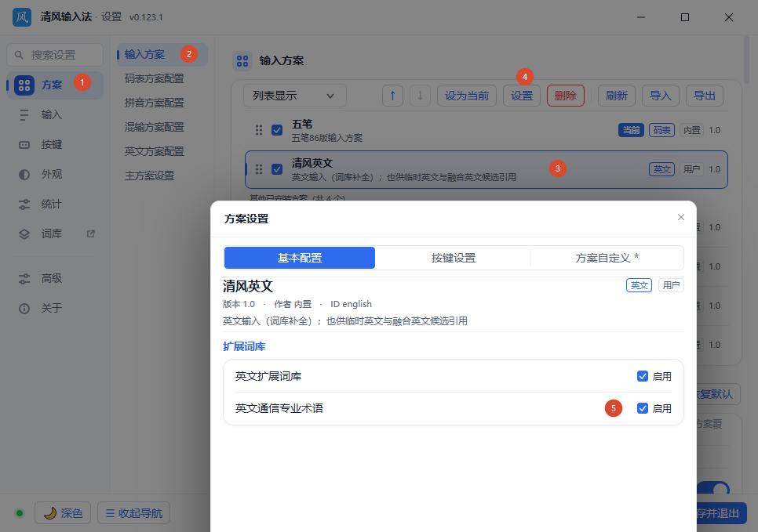
Task: Click the 按键 keyboard icon
Action: coord(24,145)
